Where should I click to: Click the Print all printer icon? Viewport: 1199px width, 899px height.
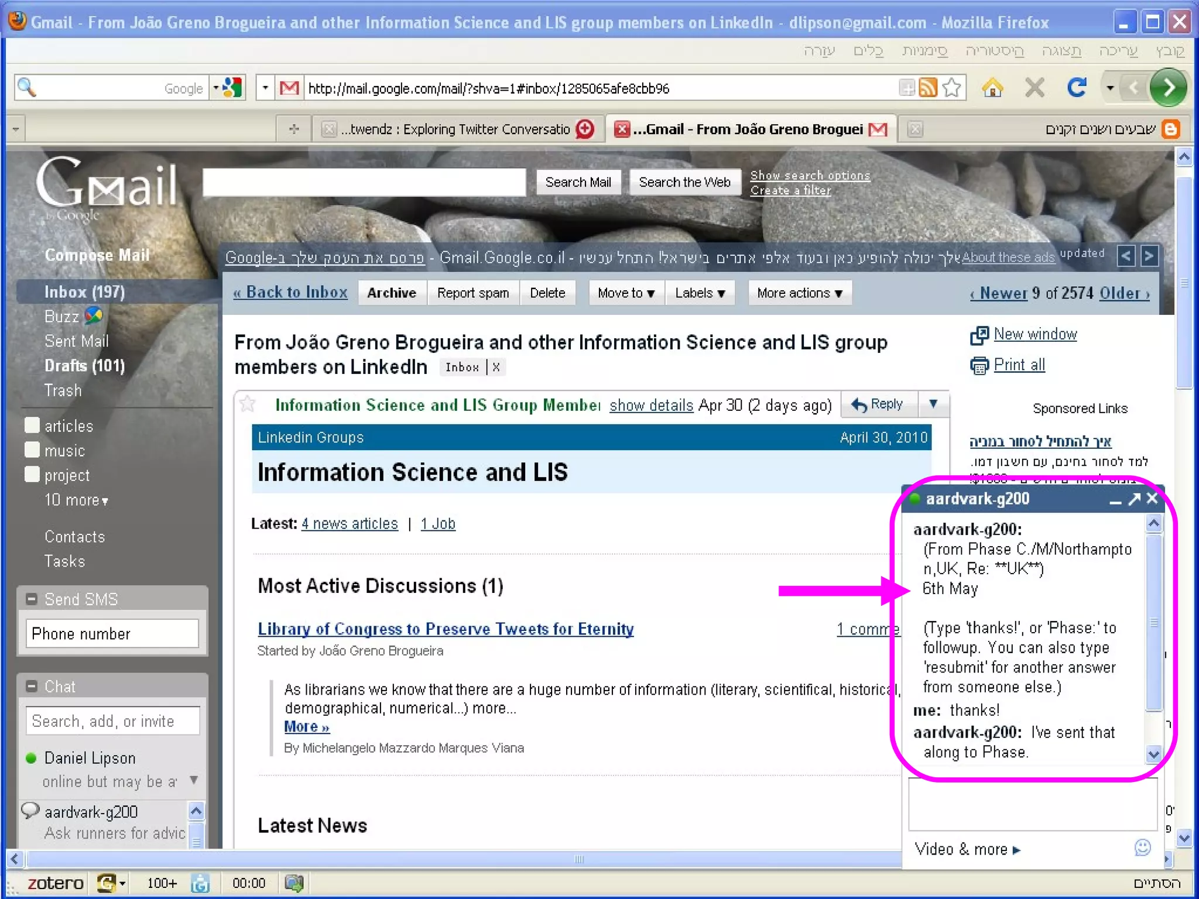(979, 366)
